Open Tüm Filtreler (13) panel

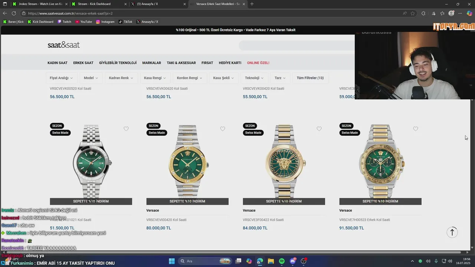click(310, 78)
